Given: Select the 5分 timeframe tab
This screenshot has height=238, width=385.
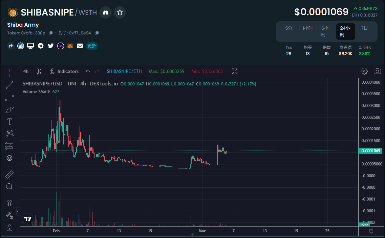Looking at the screenshot, I should (289, 28).
